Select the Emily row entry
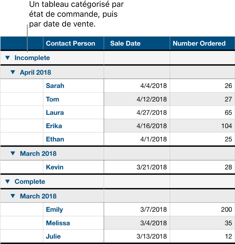Screen dimensions: 235x244 [54, 210]
